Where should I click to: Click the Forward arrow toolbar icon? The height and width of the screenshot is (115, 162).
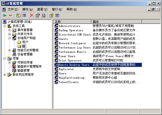[x=10, y=16]
